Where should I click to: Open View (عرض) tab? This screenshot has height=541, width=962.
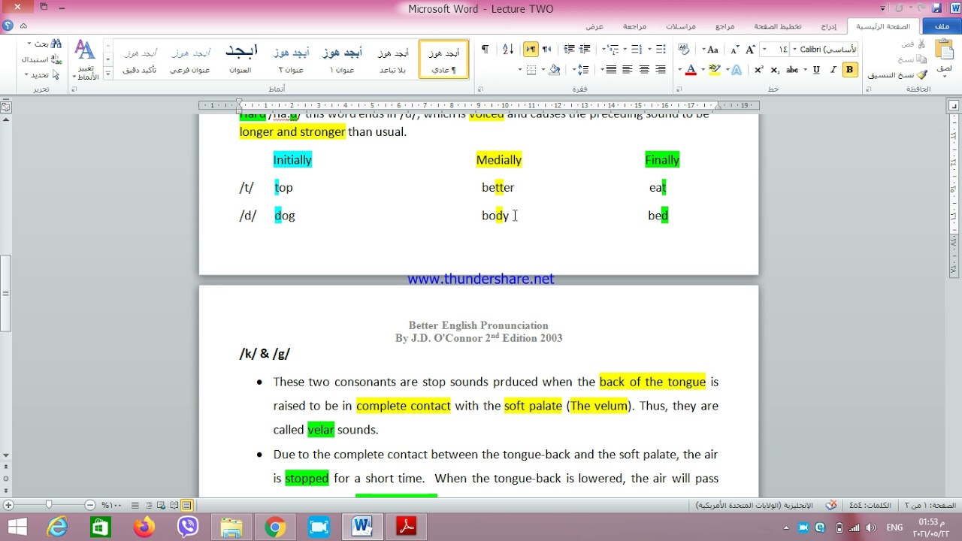594,26
